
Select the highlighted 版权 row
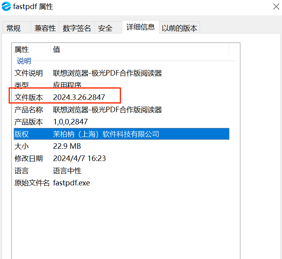[122, 134]
